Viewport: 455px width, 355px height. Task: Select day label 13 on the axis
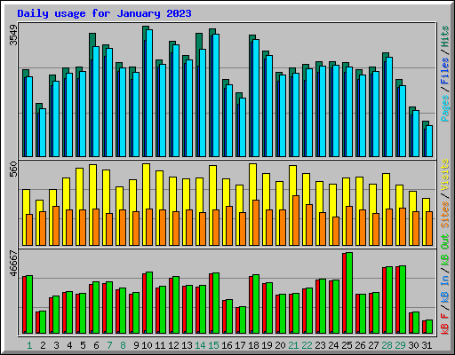click(x=187, y=345)
